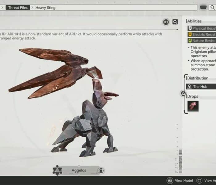The image size is (216, 185).
Task: Click the Abilities section header
Action: (194, 21)
